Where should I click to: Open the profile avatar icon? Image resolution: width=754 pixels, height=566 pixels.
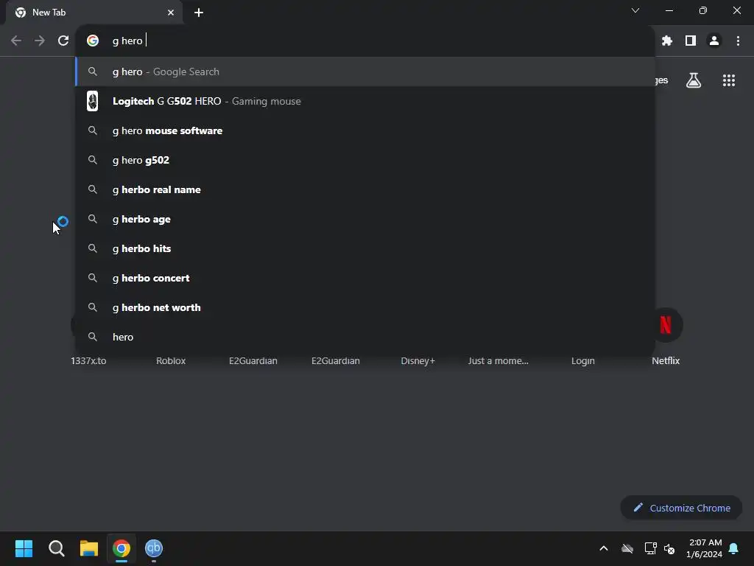click(x=714, y=41)
